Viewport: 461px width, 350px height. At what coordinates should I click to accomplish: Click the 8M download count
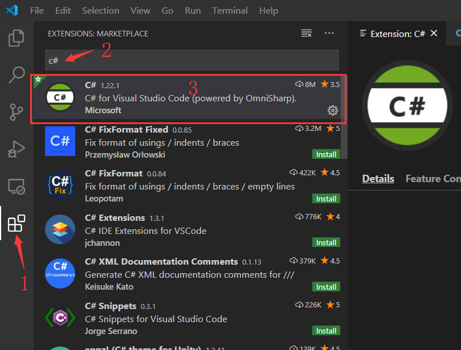click(x=305, y=85)
